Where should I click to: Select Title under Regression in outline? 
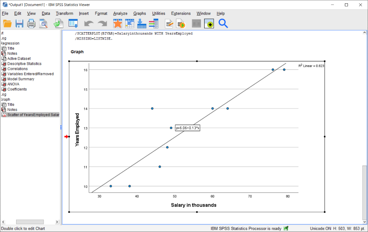tap(11, 48)
